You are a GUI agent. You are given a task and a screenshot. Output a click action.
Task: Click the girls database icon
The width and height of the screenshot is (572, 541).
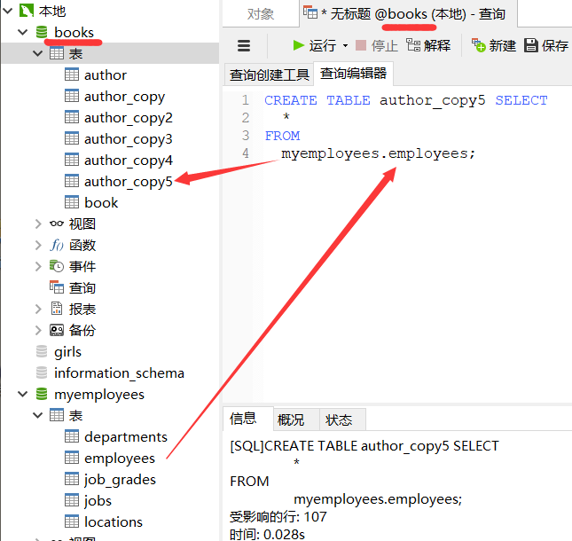[x=42, y=351]
